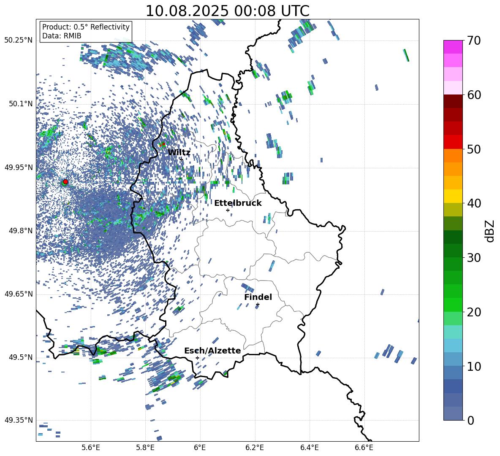Select the Wiltz city label
The image size is (500, 456).
(179, 153)
